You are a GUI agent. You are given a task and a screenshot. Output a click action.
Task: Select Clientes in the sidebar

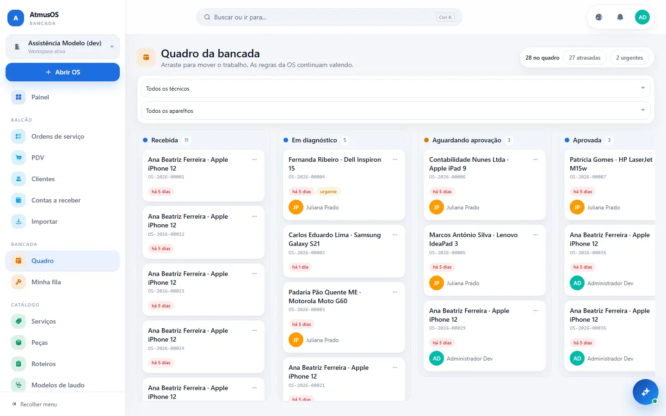62,179
